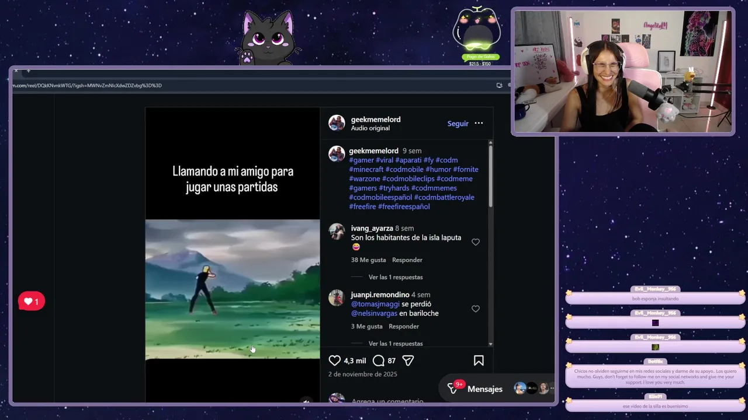Open the #tryhards hashtag

click(394, 188)
